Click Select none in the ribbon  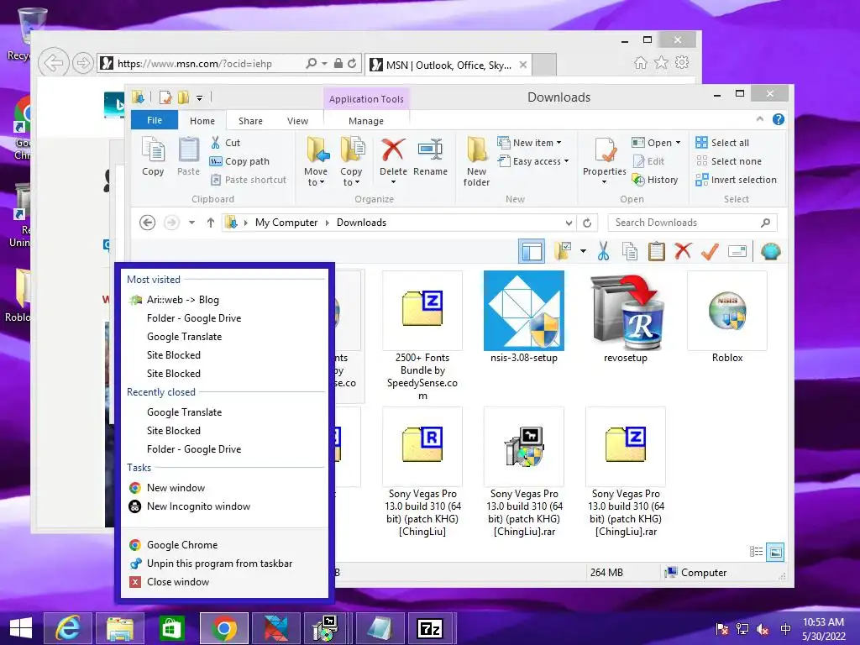729,161
